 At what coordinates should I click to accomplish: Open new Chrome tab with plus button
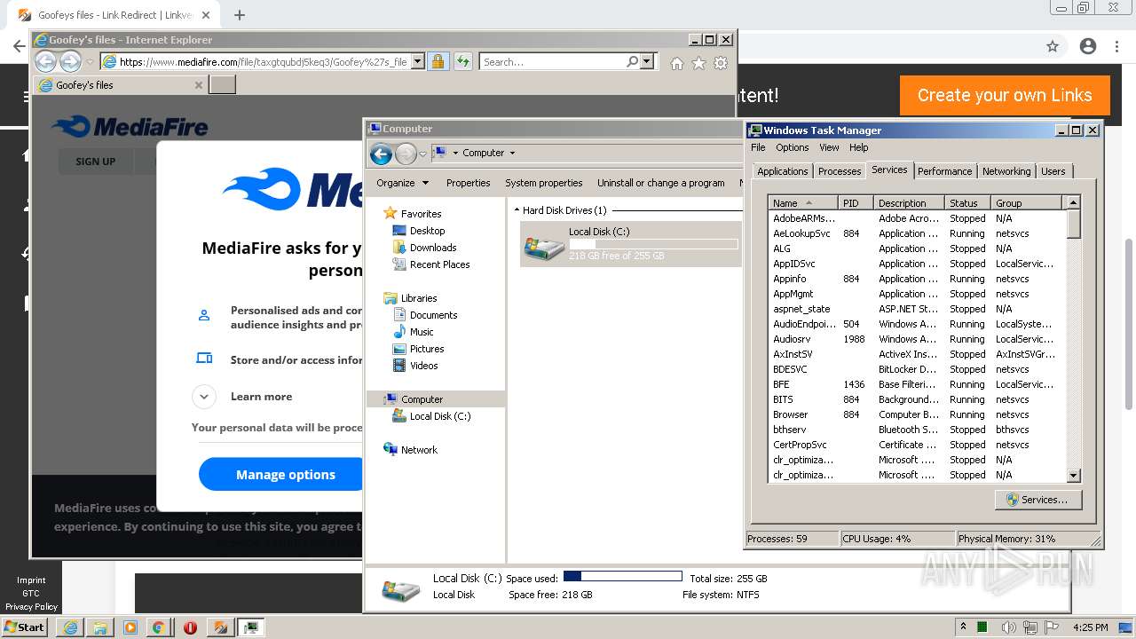[x=240, y=15]
